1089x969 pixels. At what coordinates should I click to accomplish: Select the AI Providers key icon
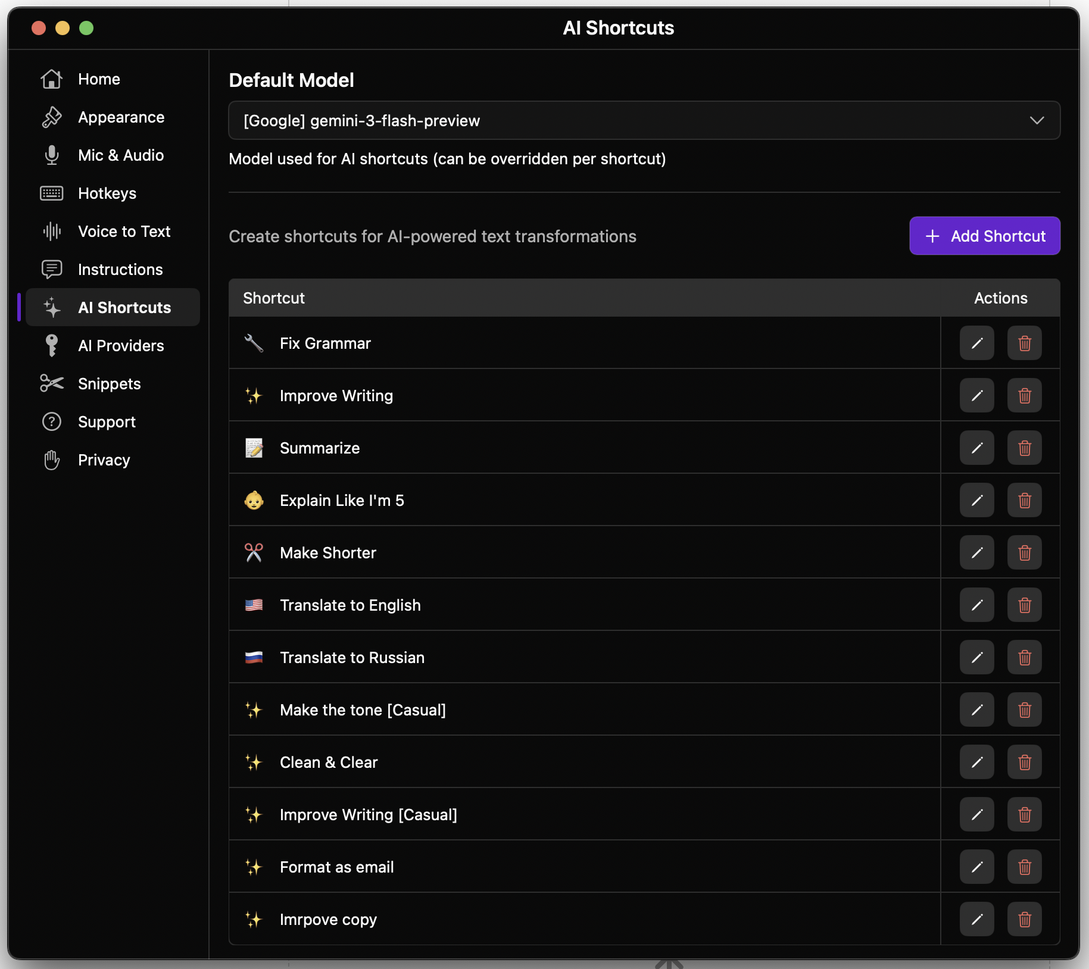(x=52, y=345)
